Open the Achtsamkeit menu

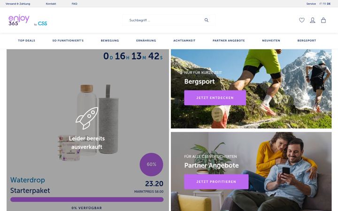coord(184,40)
